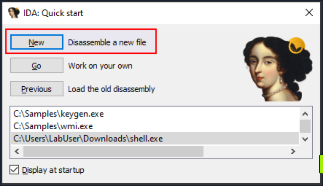Click the "Work on your own" label
The height and width of the screenshot is (186, 323).
(x=100, y=66)
